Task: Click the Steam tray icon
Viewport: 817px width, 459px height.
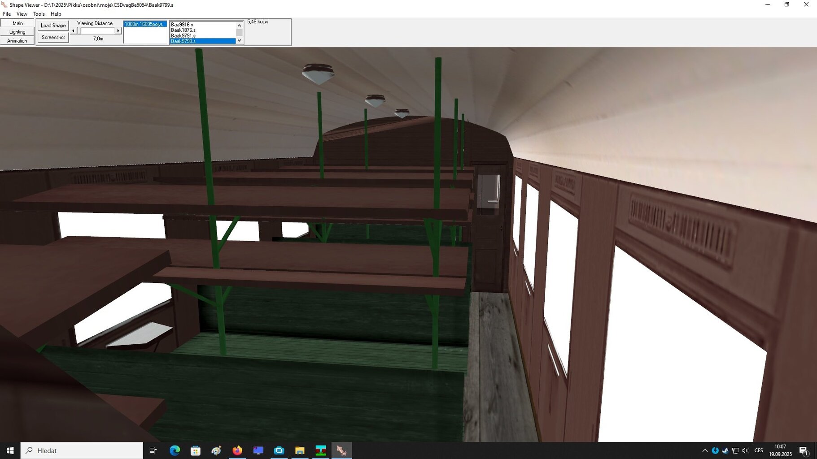Action: point(725,450)
